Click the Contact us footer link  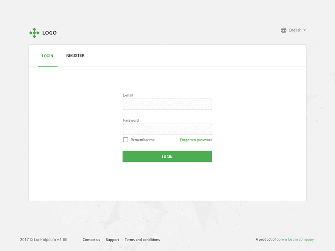[x=91, y=239]
